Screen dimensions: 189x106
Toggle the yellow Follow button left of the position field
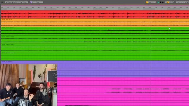[147, 2]
